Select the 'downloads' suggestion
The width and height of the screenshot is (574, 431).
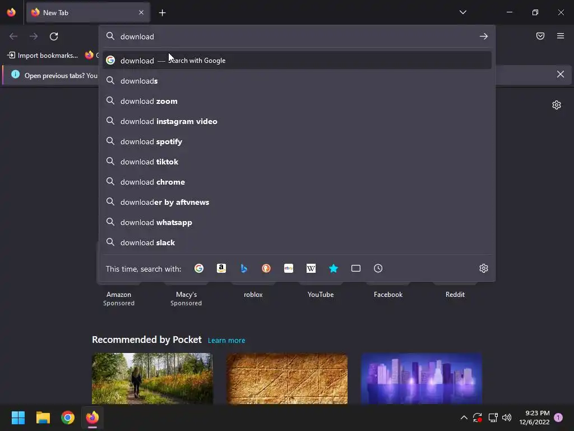pyautogui.click(x=297, y=81)
